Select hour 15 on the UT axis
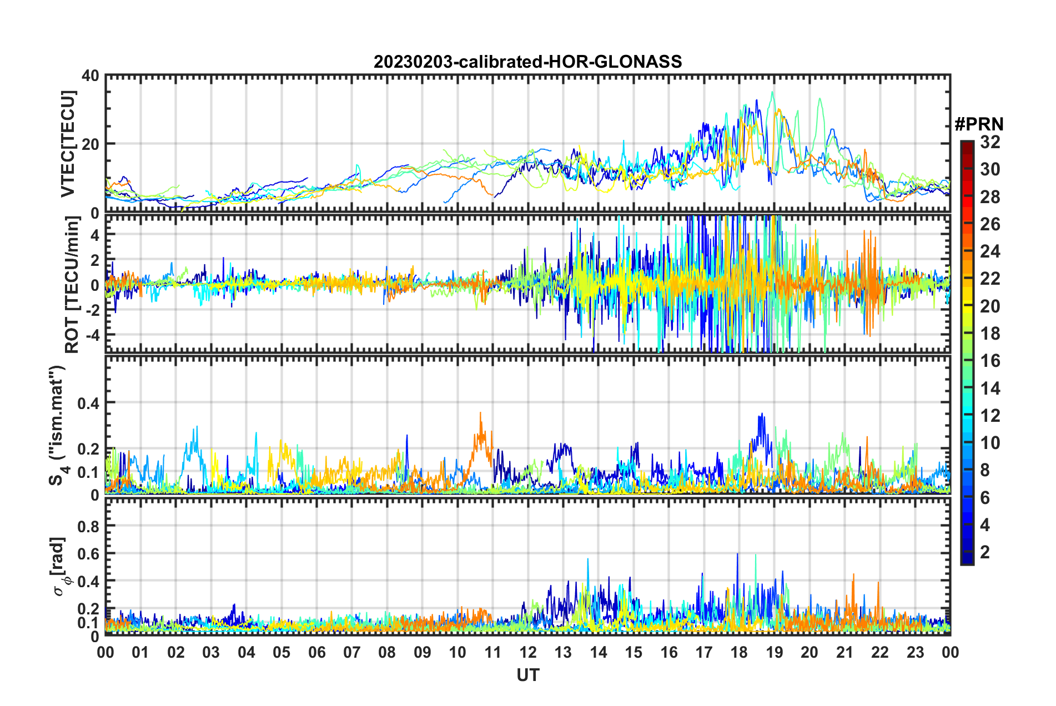The height and width of the screenshot is (706, 1056). (x=633, y=652)
